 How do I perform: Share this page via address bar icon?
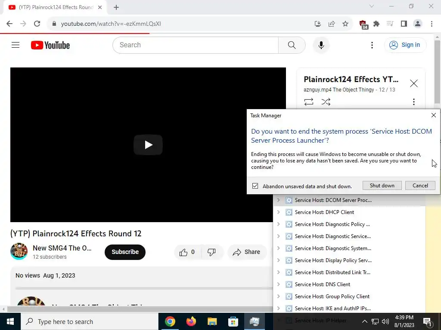pos(332,24)
